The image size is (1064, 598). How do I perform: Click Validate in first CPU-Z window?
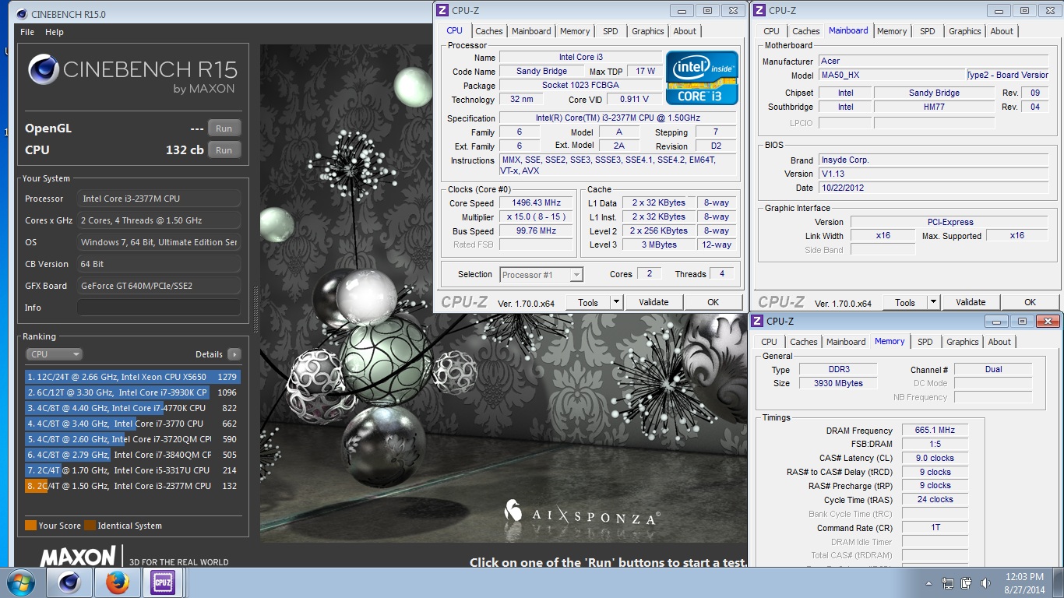pyautogui.click(x=654, y=302)
